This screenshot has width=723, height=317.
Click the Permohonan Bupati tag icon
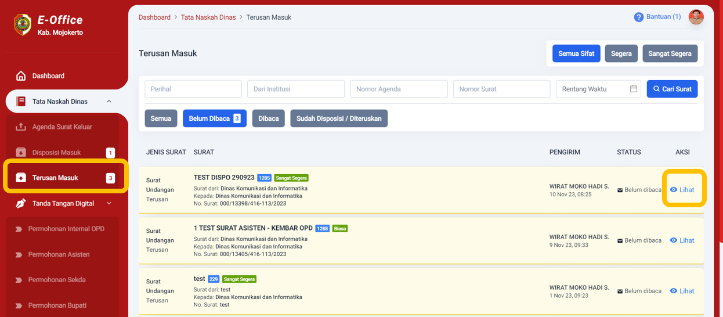(19, 306)
